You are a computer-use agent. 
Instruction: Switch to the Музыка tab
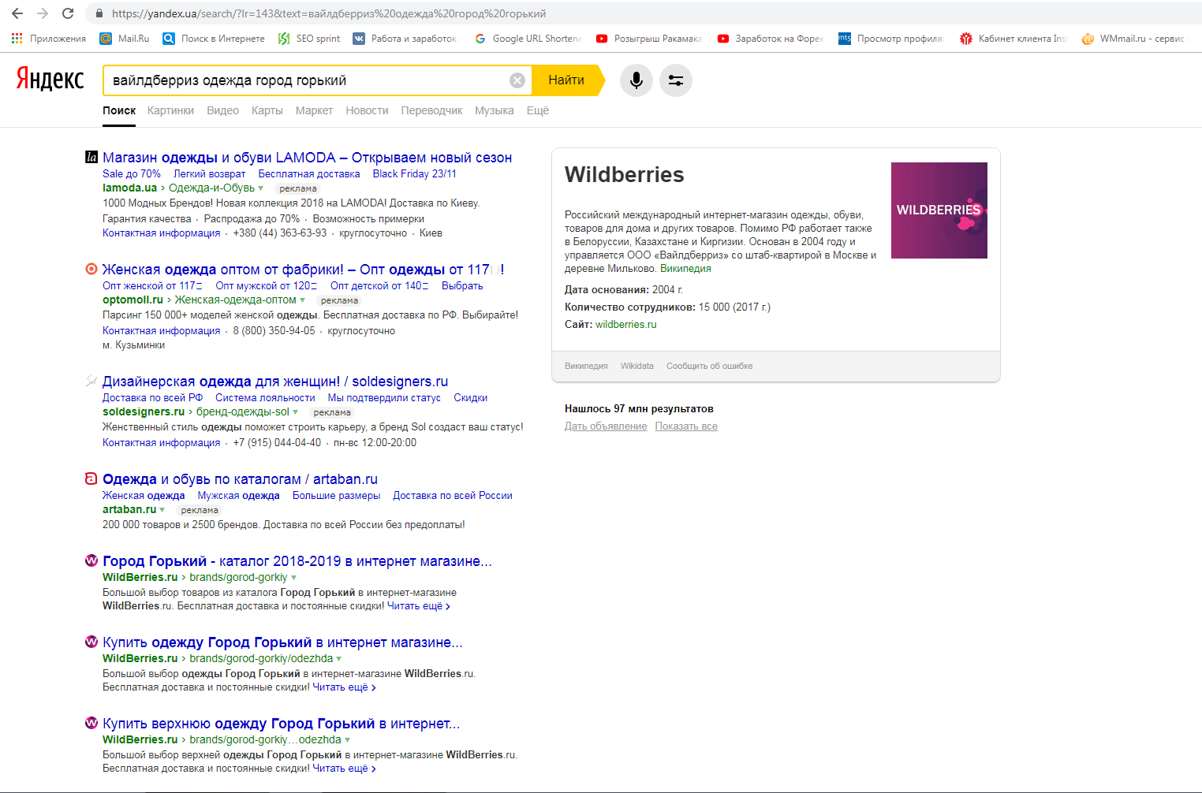coord(495,110)
